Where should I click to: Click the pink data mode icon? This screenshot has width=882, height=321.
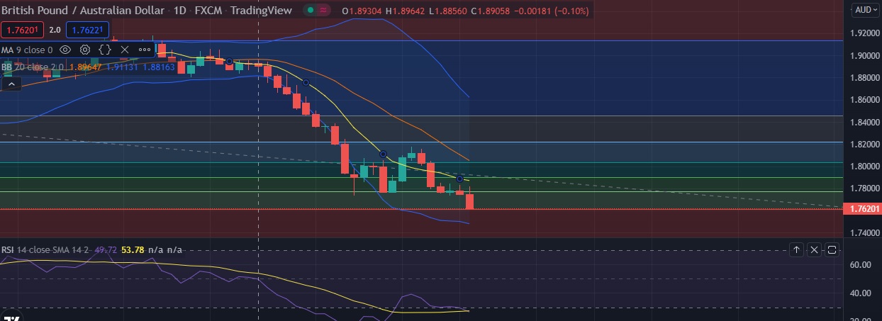click(x=323, y=11)
